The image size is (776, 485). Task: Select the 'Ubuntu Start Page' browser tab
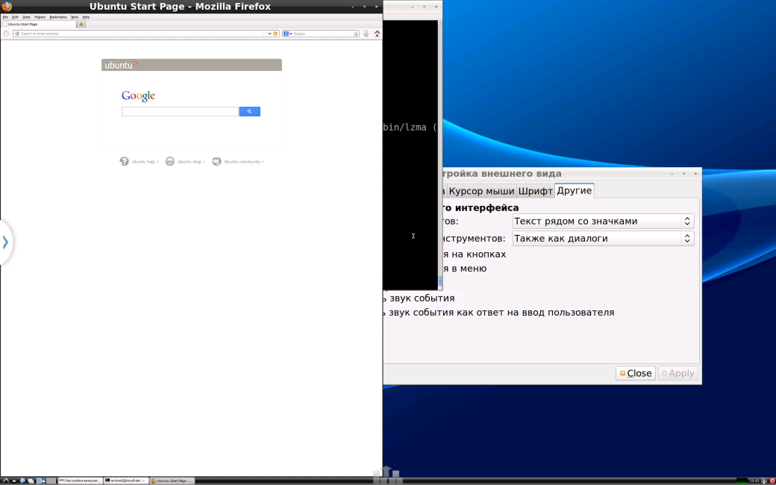click(x=39, y=24)
